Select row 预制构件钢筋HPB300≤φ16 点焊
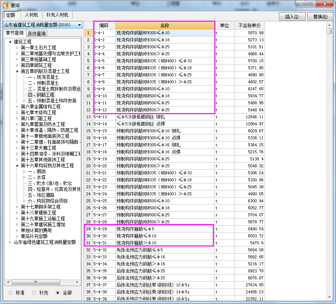 (165, 152)
